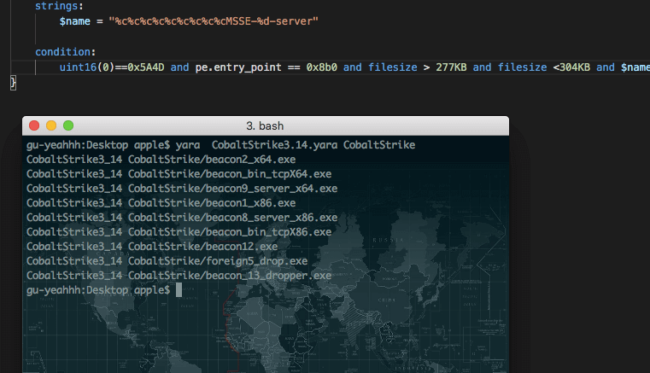
Task: Close the bash terminal window
Action: coord(34,125)
